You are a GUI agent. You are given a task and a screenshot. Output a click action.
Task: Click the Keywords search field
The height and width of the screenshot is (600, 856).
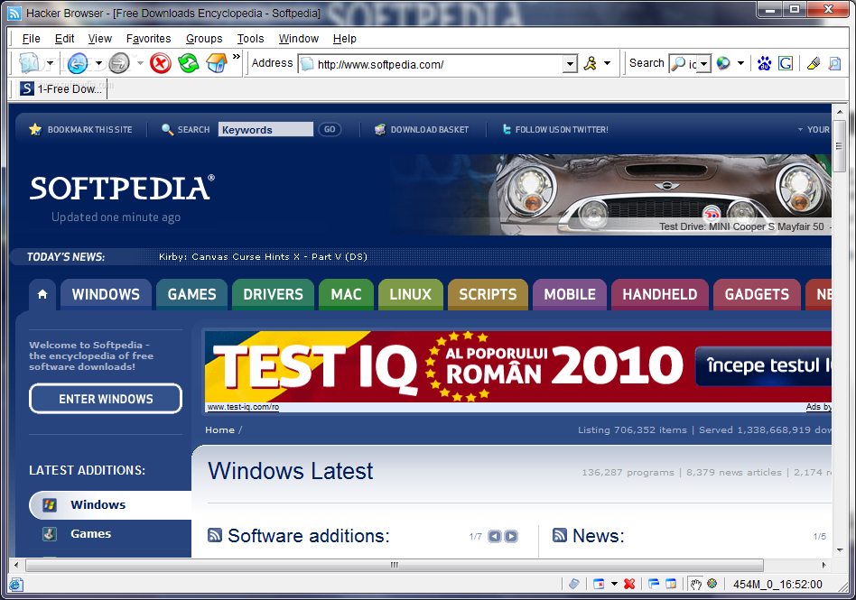pyautogui.click(x=265, y=129)
